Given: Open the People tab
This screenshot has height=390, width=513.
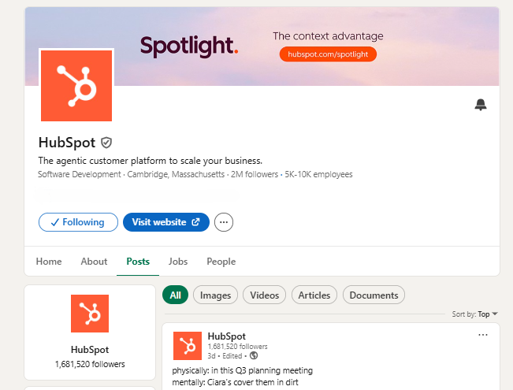Looking at the screenshot, I should coord(221,262).
